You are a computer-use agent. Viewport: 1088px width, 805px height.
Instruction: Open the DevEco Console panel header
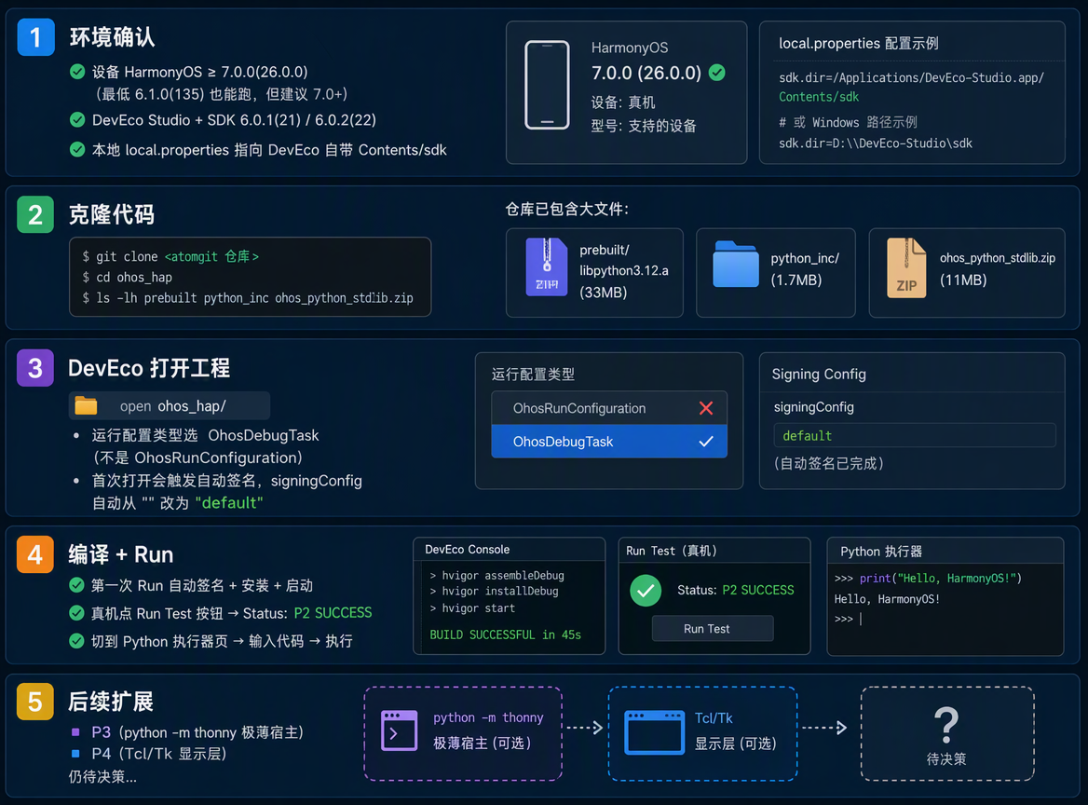509,549
